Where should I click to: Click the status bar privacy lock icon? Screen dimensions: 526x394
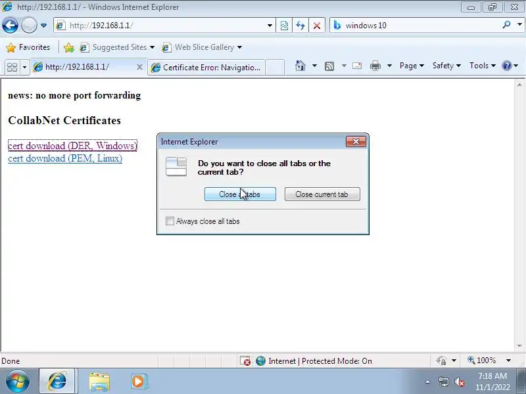click(441, 361)
